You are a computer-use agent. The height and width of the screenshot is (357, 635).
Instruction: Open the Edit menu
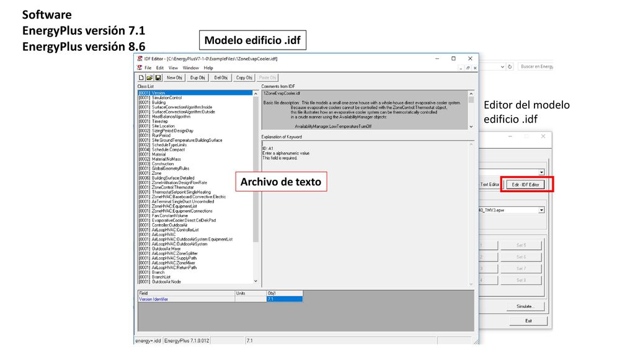click(160, 68)
